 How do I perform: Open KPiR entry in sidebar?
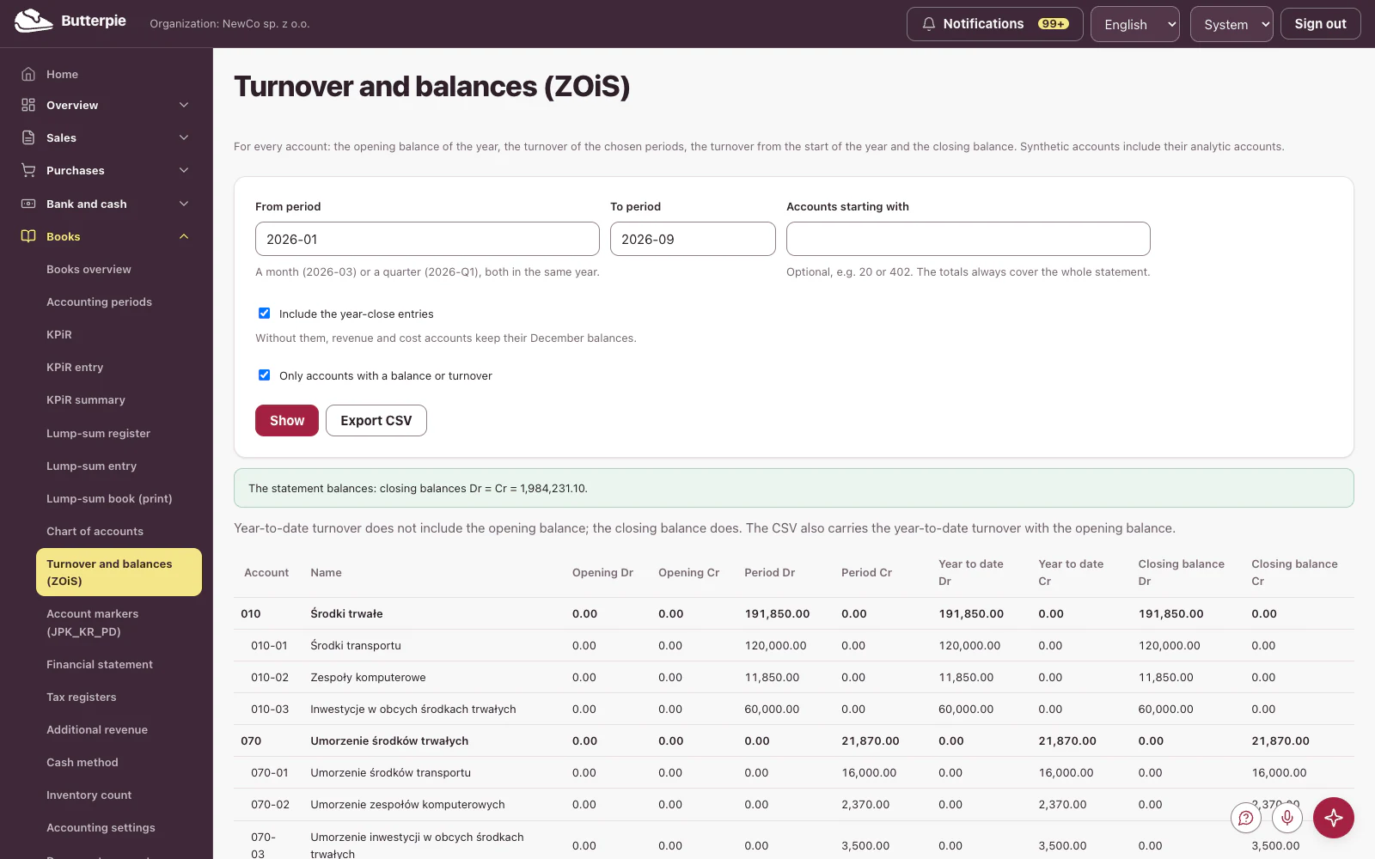point(75,367)
